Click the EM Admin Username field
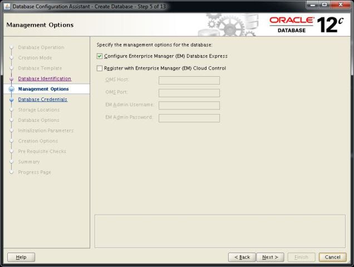This screenshot has width=354, height=267. coord(189,105)
